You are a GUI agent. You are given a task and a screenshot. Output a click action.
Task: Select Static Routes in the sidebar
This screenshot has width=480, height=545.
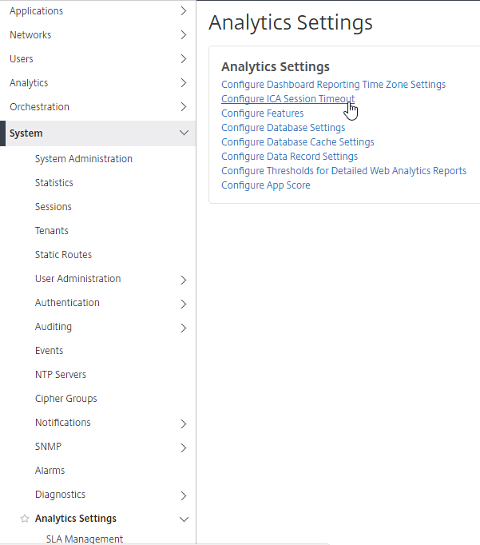click(63, 255)
